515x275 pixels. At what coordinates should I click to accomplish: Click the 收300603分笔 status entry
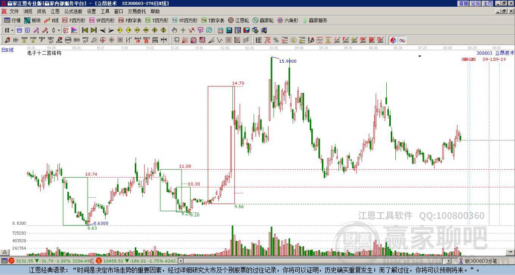coord(479,261)
